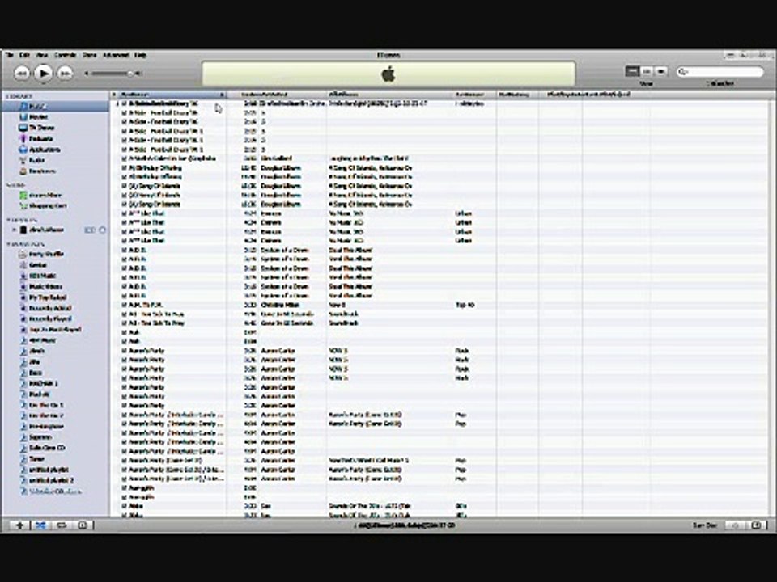
Task: Expand the iPhone device contents triangle
Action: (14, 230)
